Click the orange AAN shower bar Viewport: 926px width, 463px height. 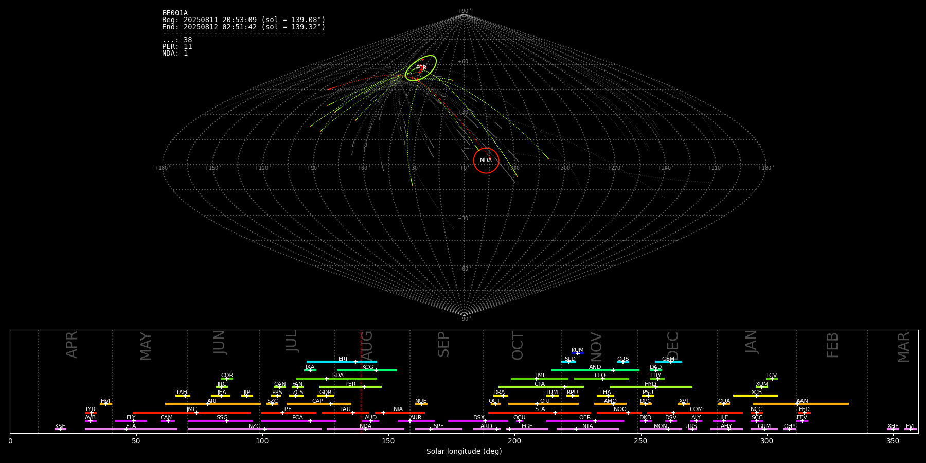click(x=801, y=404)
